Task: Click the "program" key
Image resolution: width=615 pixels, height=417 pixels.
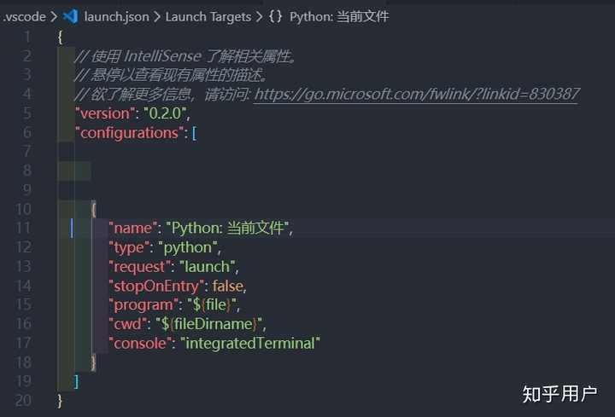Action: pos(143,304)
